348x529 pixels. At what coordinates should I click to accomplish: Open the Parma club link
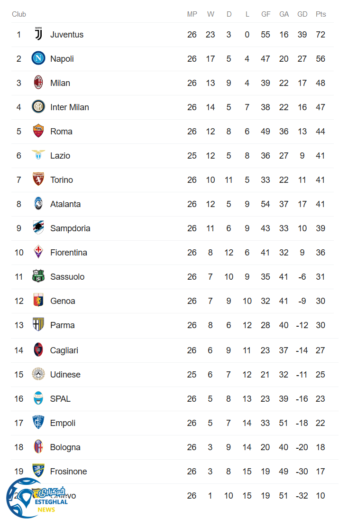point(62,325)
